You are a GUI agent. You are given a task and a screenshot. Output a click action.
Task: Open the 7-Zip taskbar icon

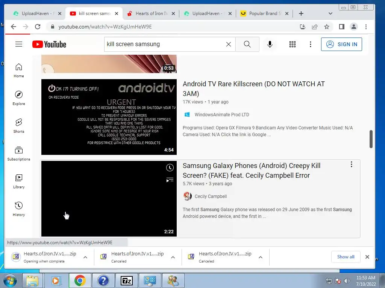point(126,280)
